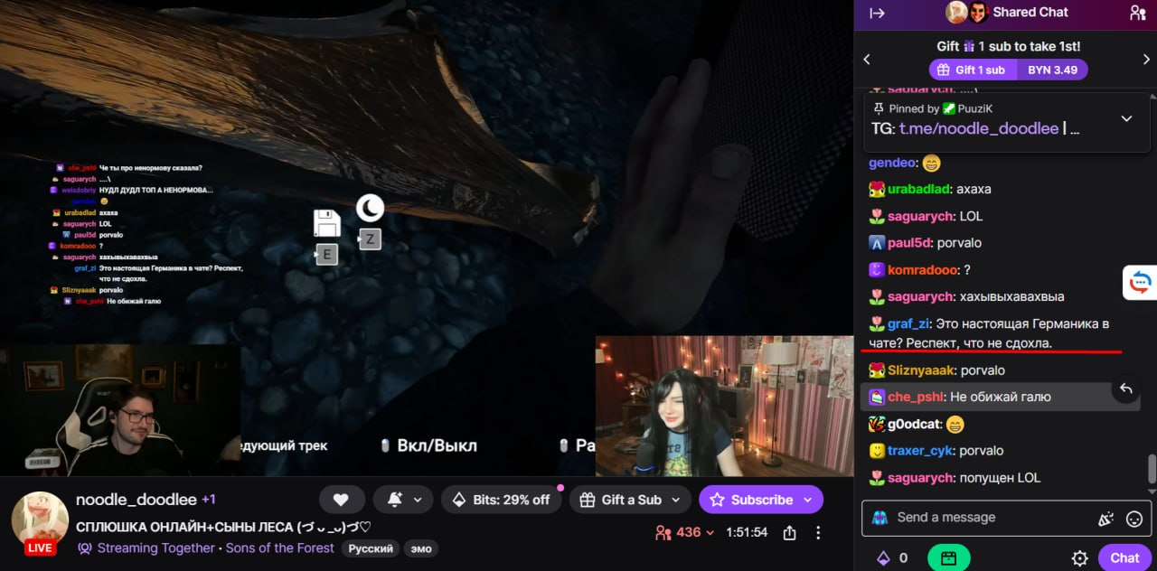Screen dimensions: 1157x571
Task: Click the Вкл/Выкл prompt in game
Action: click(429, 445)
